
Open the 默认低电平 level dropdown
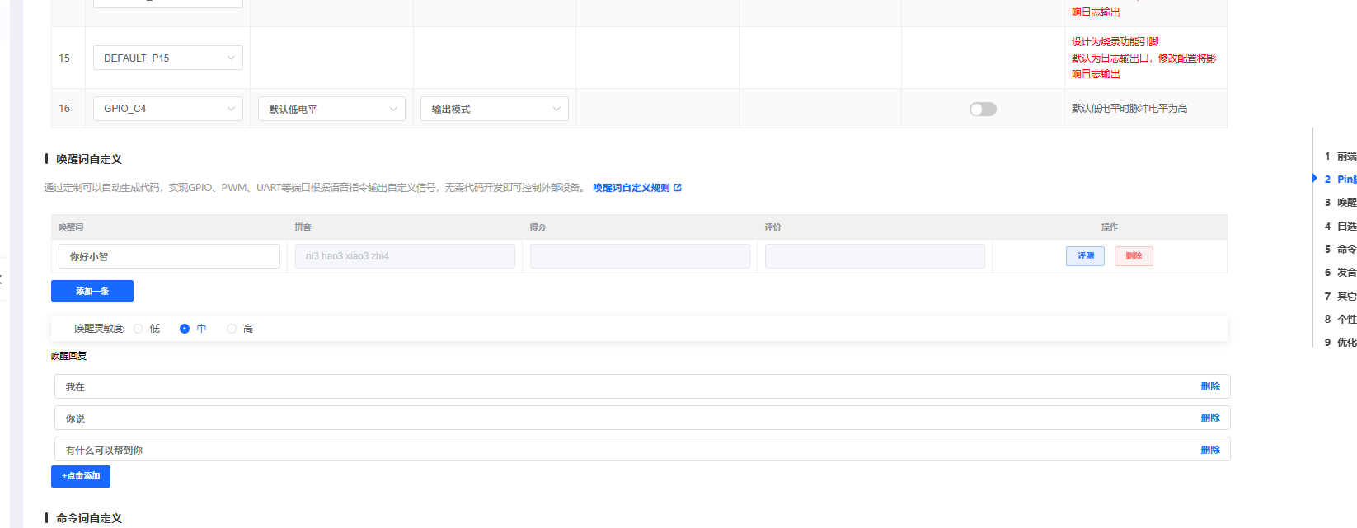[x=331, y=109]
